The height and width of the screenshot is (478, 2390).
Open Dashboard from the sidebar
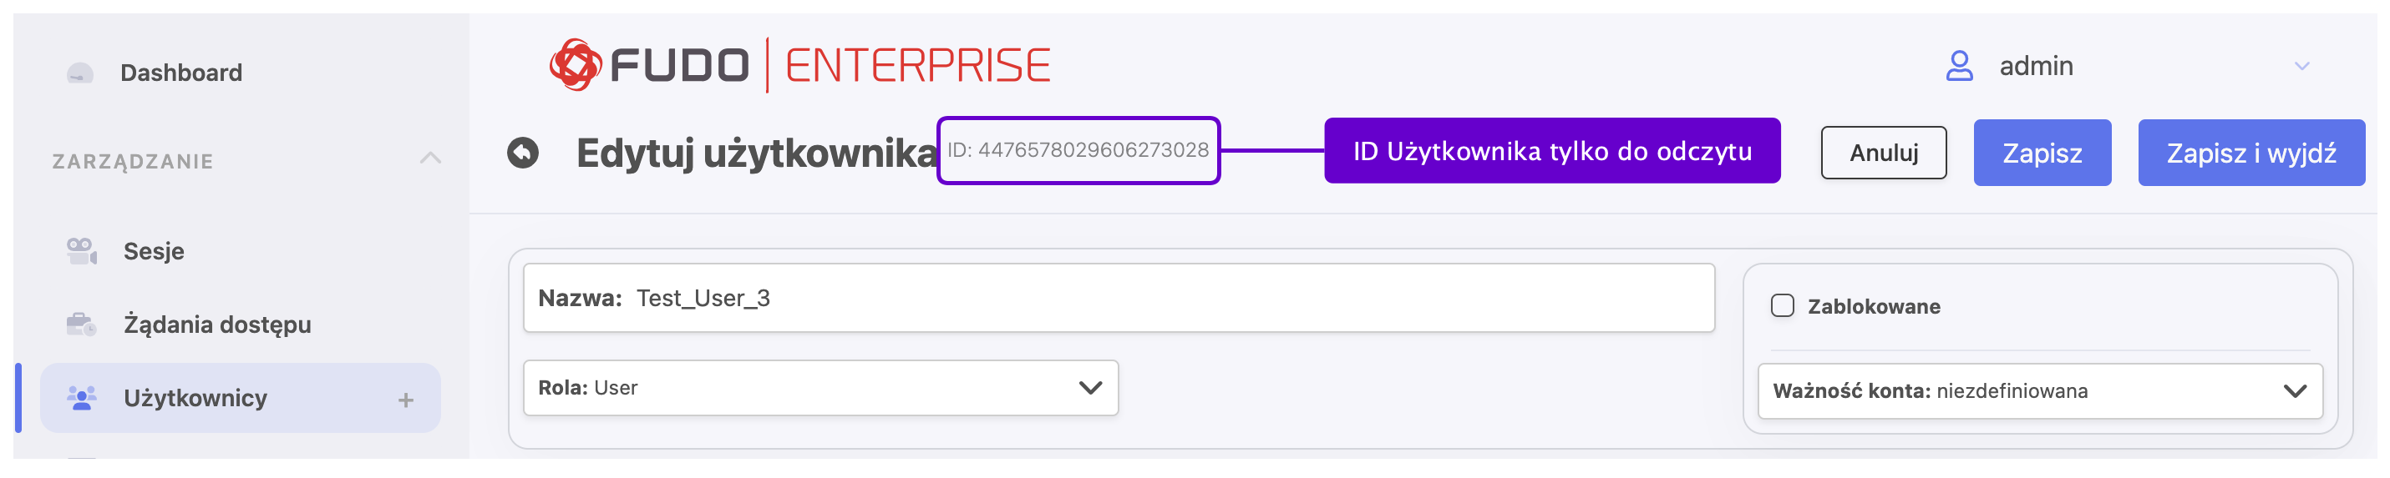181,73
